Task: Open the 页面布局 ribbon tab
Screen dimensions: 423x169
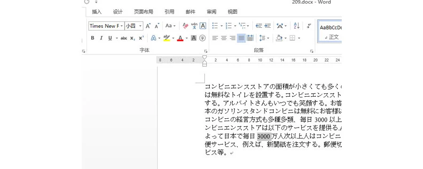Action: tap(143, 12)
